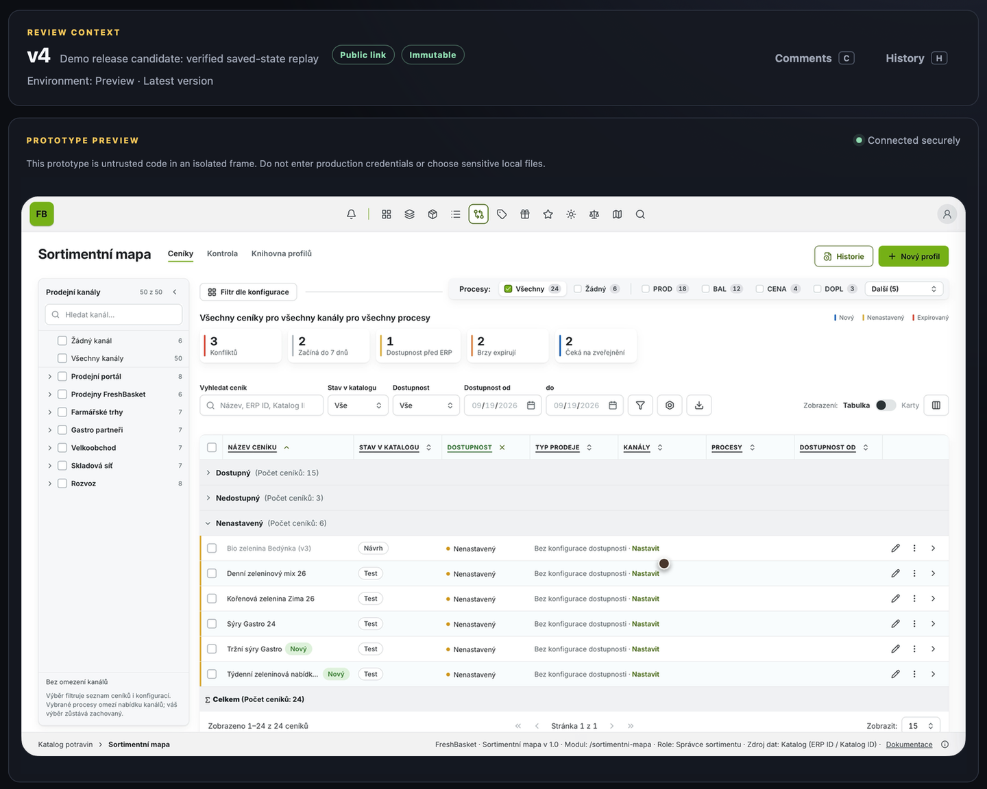Viewport: 987px width, 789px height.
Task: Expand the Velkoobchod channel
Action: click(x=50, y=448)
